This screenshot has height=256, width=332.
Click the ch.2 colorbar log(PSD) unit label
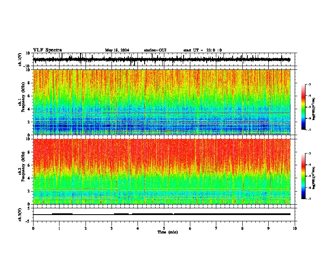(314, 178)
